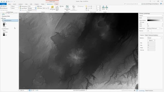Click the Transparency effect icon
Screen dimensions: 164x92
click(20, 6)
